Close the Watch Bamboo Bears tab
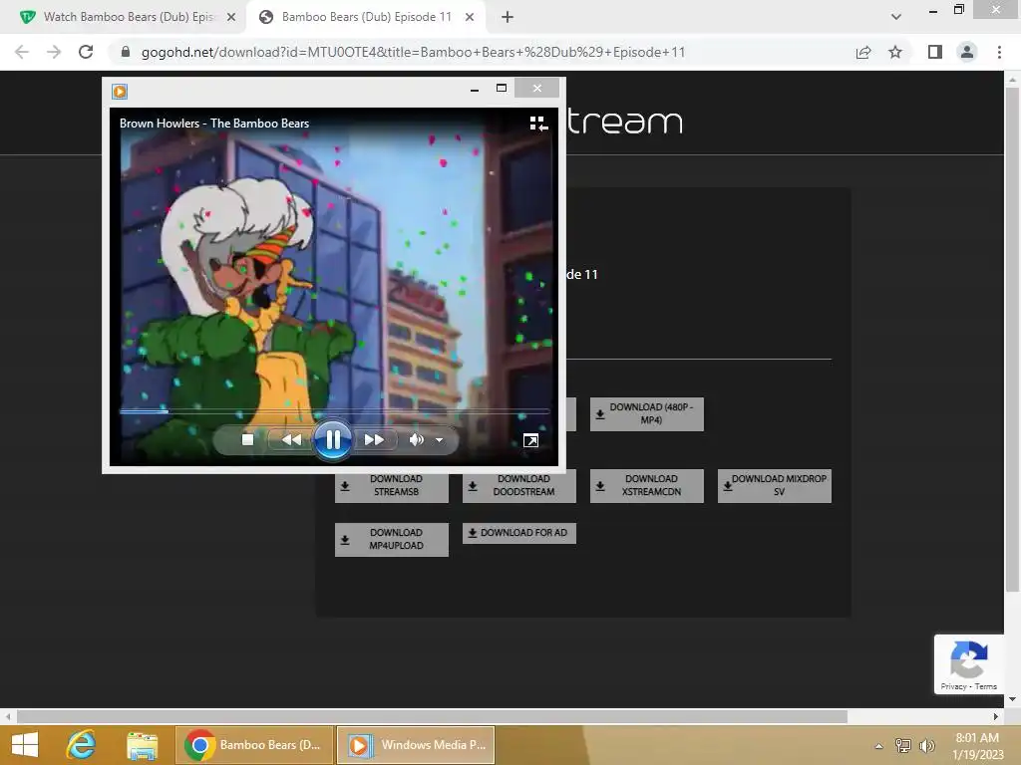The image size is (1021, 765). (x=231, y=17)
